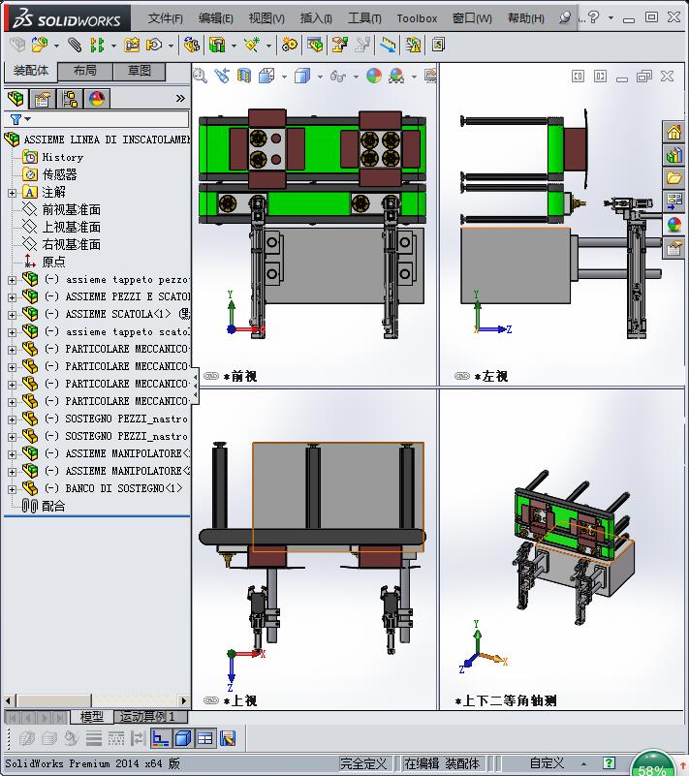The height and width of the screenshot is (776, 689).
Task: Open the ConfigurationManager tab icon
Action: [x=70, y=99]
